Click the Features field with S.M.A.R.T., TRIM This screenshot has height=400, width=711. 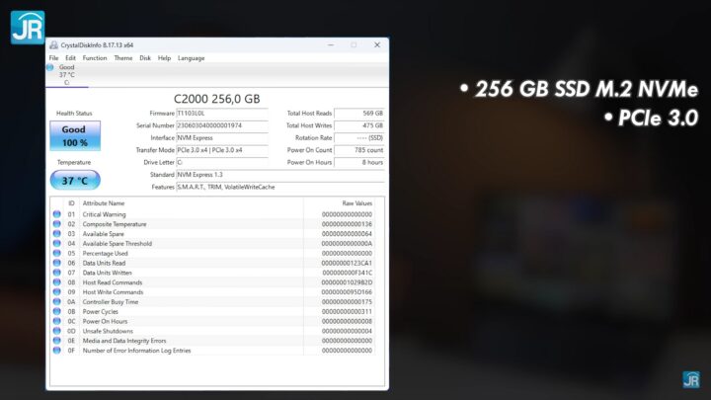point(279,187)
